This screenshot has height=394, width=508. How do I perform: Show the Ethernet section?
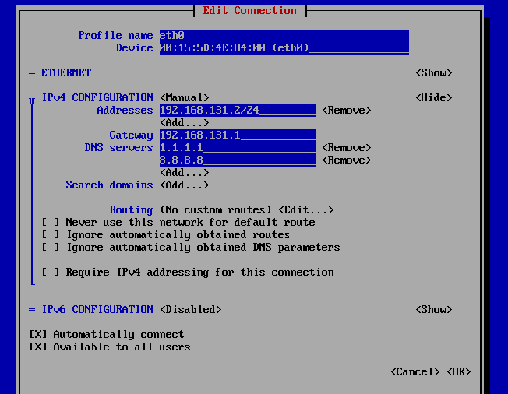[x=433, y=72]
